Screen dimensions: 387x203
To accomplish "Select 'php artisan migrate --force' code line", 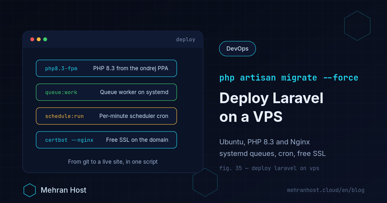I will pyautogui.click(x=289, y=78).
